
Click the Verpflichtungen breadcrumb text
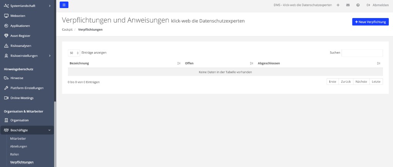(x=90, y=30)
